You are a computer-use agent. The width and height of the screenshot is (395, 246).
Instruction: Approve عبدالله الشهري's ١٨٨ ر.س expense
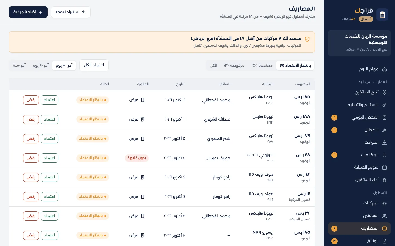pos(49,119)
